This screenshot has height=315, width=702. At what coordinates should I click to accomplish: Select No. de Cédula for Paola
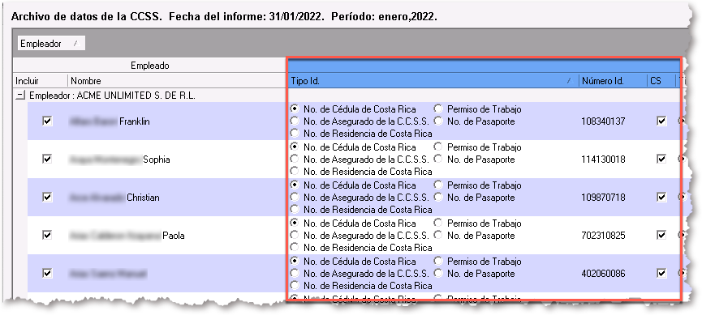295,223
